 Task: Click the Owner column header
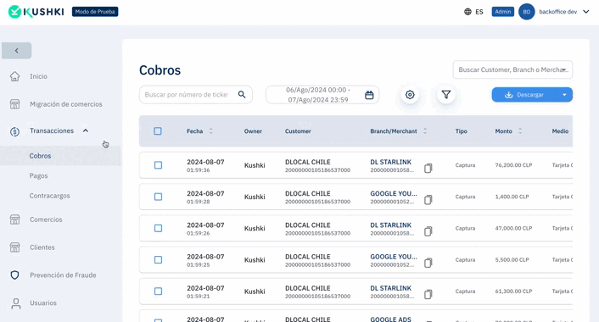point(253,130)
